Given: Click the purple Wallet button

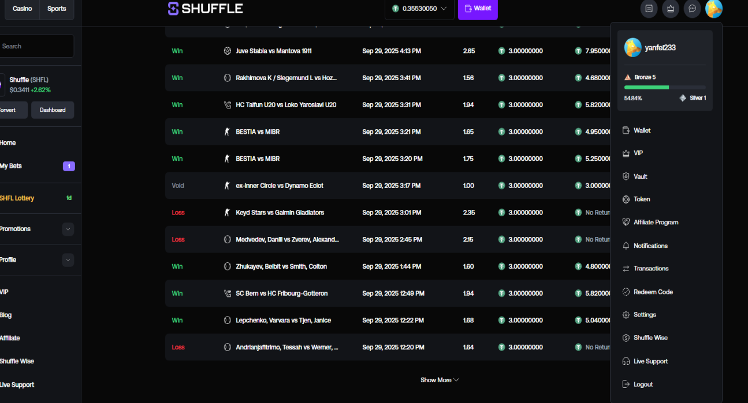Looking at the screenshot, I should point(478,9).
